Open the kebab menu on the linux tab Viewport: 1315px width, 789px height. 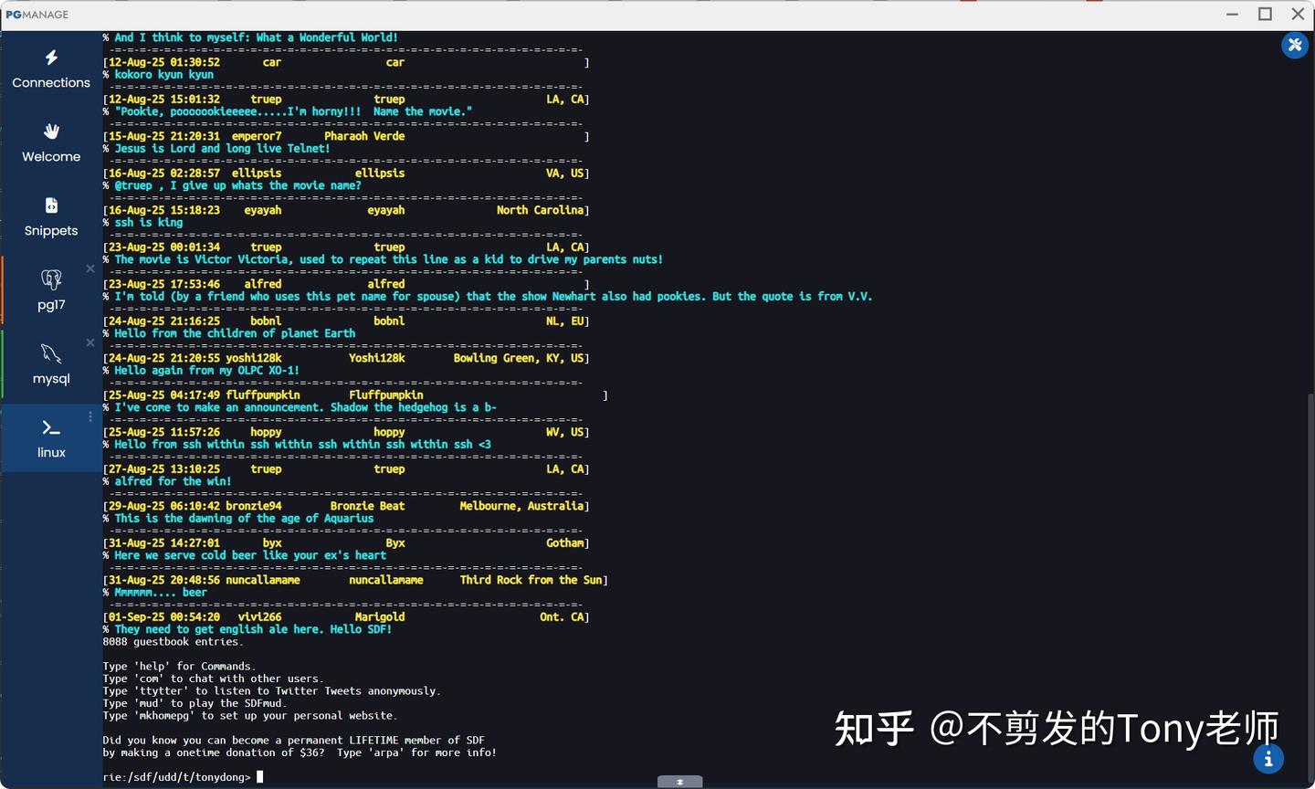tap(89, 416)
